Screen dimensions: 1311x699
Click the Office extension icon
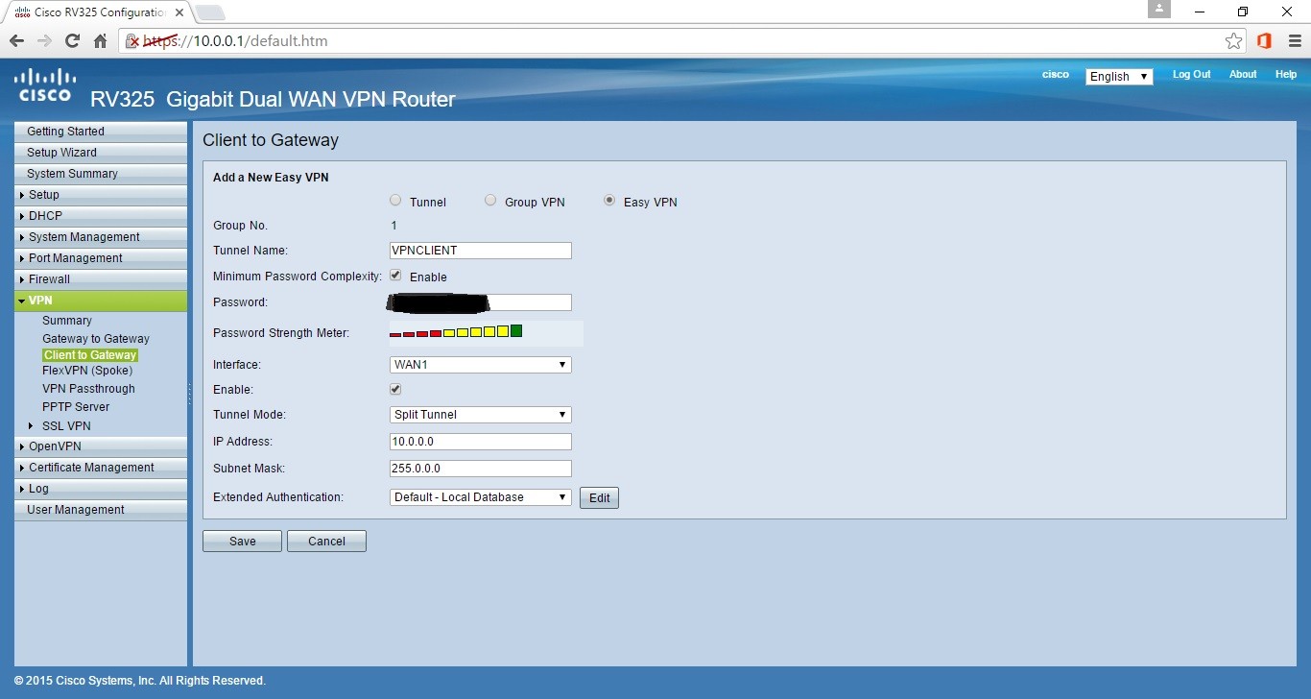(x=1264, y=41)
